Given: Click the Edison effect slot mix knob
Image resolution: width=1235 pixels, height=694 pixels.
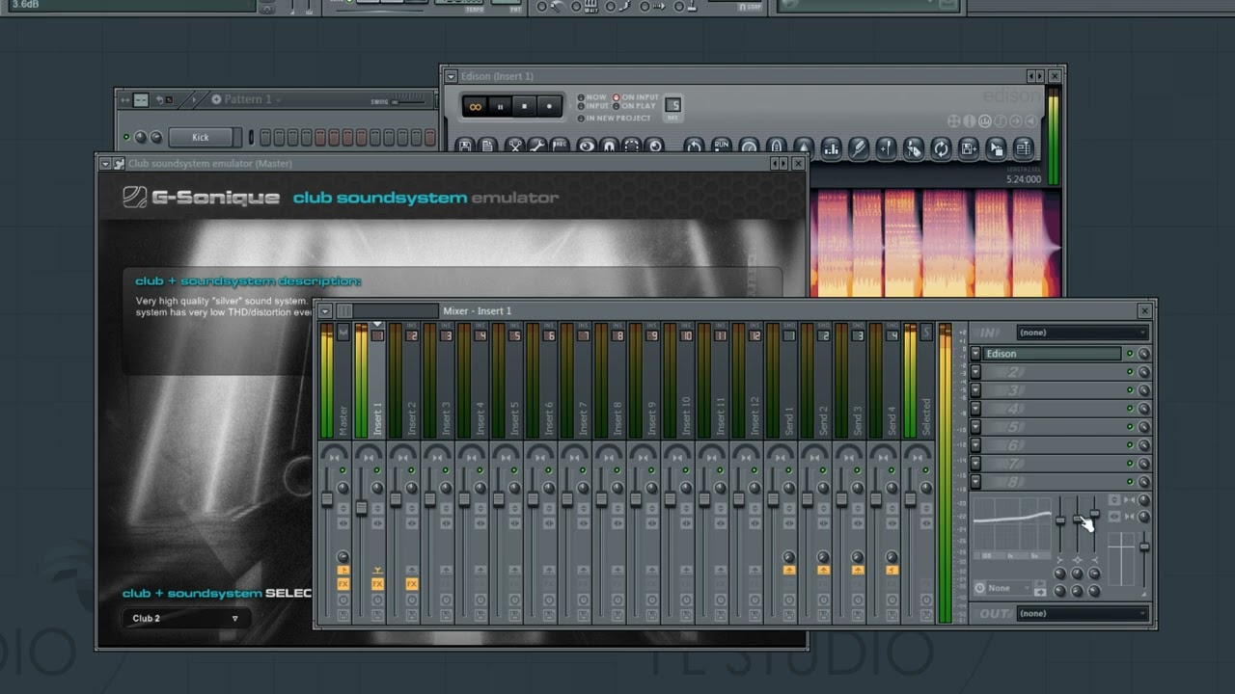Looking at the screenshot, I should (x=1144, y=354).
